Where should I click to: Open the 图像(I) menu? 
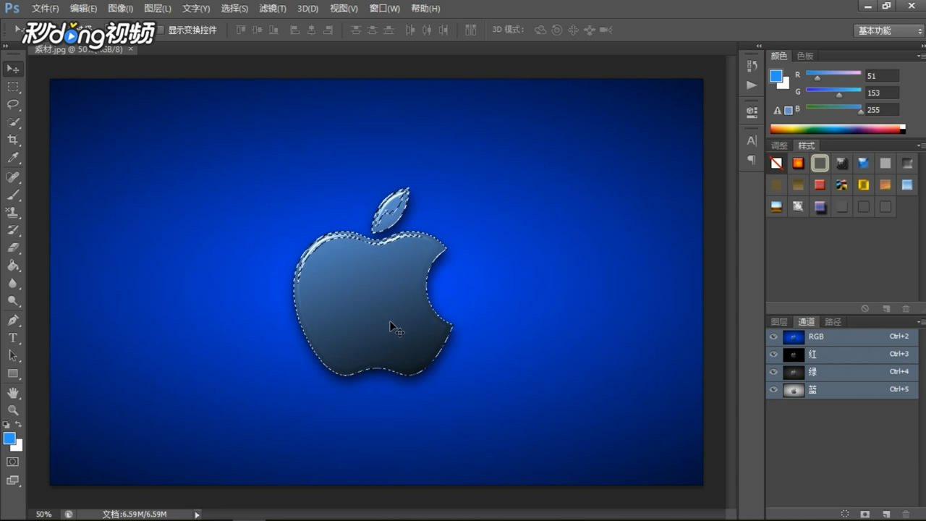pyautogui.click(x=121, y=9)
